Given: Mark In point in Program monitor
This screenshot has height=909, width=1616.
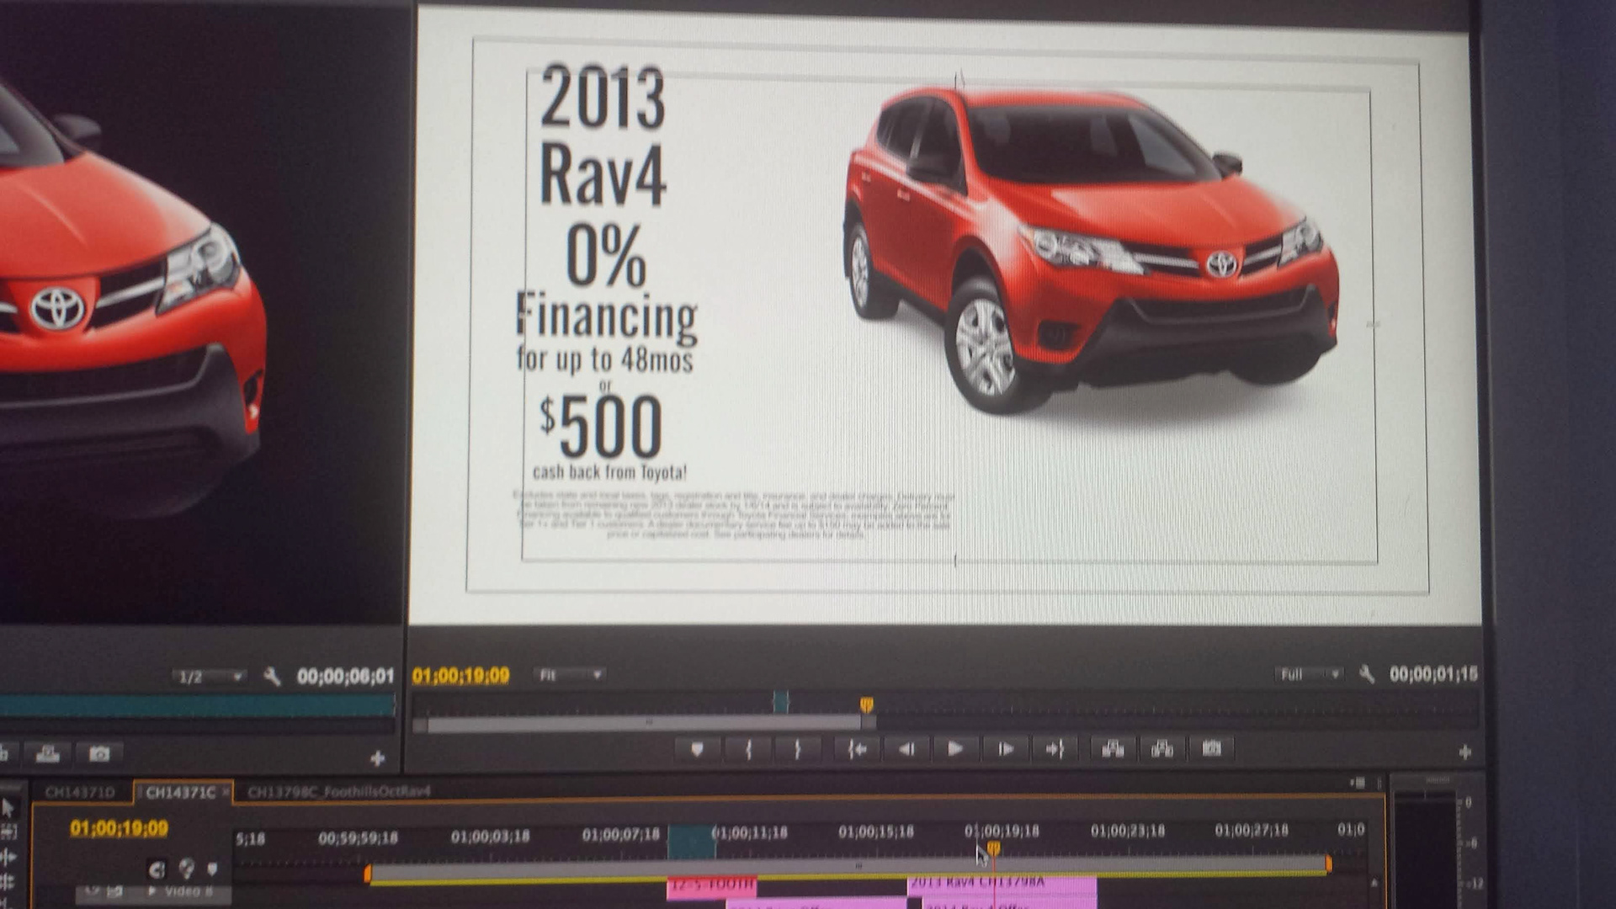Looking at the screenshot, I should [748, 749].
